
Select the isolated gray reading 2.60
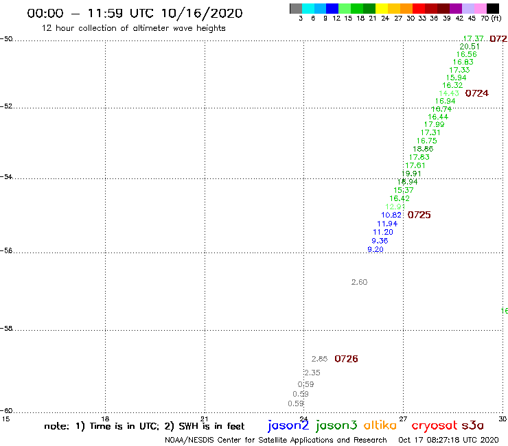click(x=359, y=282)
